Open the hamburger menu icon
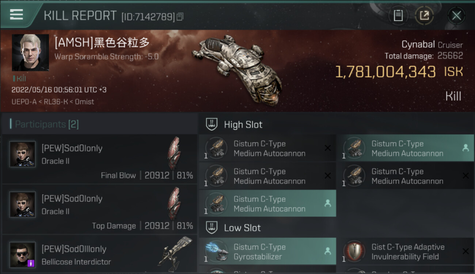This screenshot has height=274, width=475. pos(16,15)
